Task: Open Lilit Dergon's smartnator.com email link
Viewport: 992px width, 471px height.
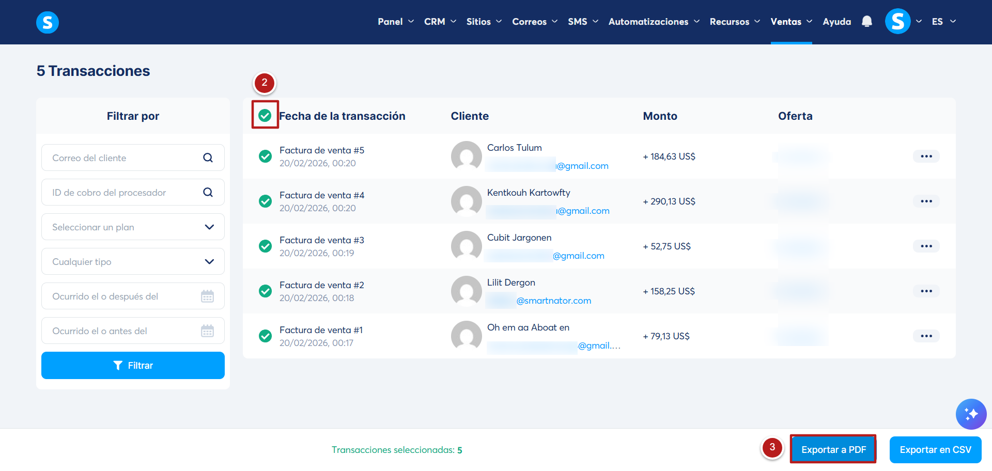Action: click(x=539, y=301)
